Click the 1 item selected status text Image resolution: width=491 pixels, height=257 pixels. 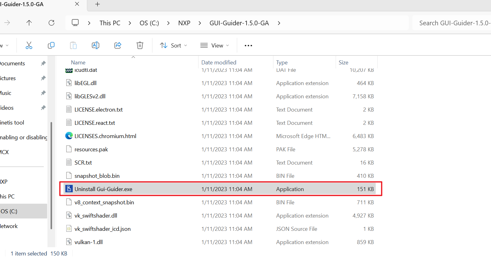pyautogui.click(x=29, y=253)
